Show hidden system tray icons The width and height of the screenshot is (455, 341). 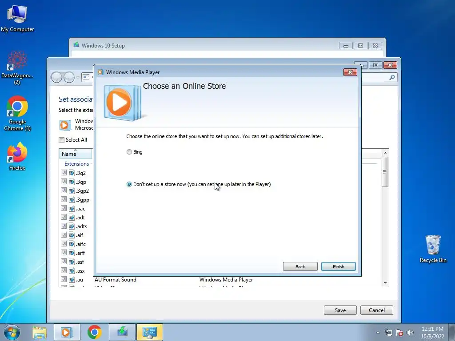tap(378, 333)
